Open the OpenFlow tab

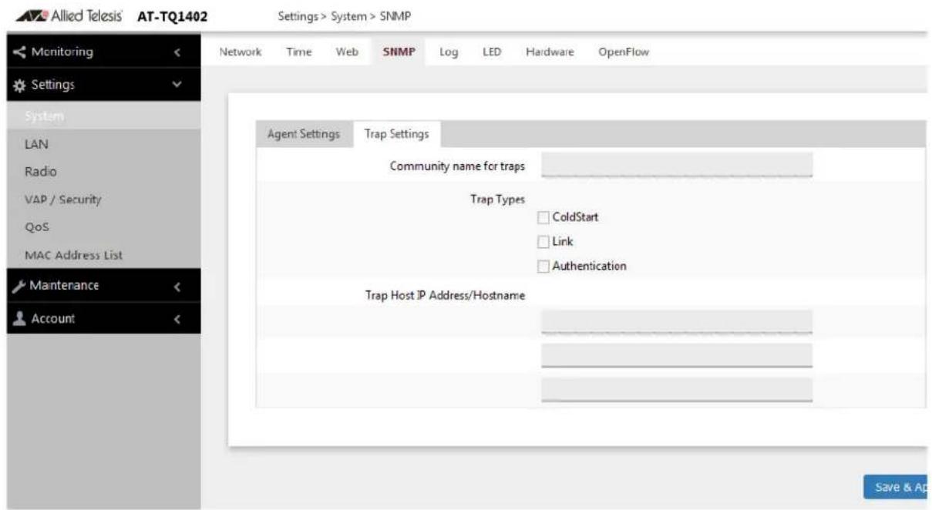623,52
